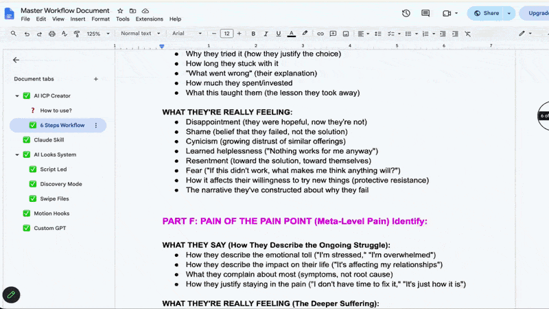Open bulleted list options arrow
Viewport: 549px width, 309px height.
click(x=417, y=34)
